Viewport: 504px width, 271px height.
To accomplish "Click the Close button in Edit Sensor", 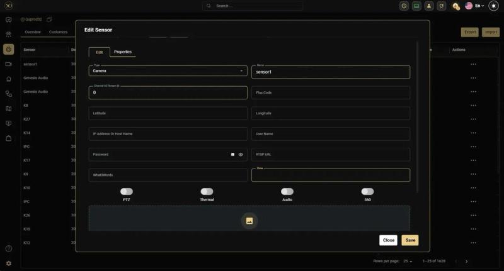I will pos(388,240).
